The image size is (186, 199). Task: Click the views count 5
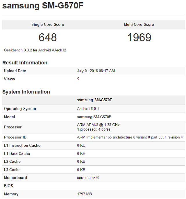(78, 79)
